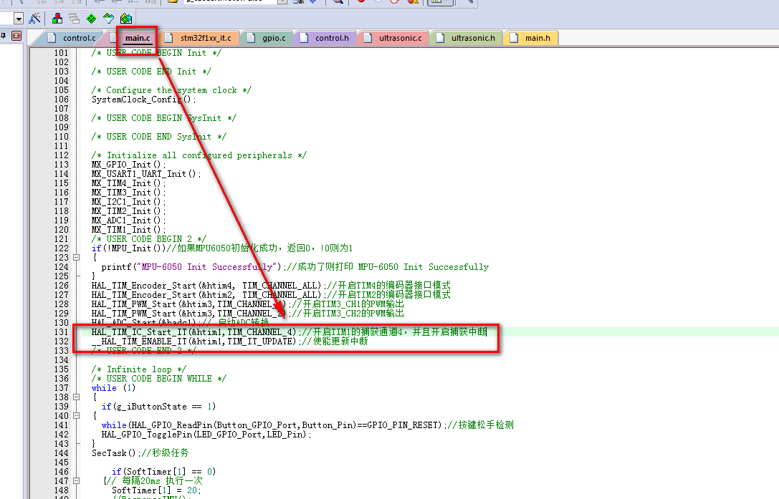The image size is (779, 499).
Task: Open the Select Software Packs icon
Action: (x=109, y=19)
